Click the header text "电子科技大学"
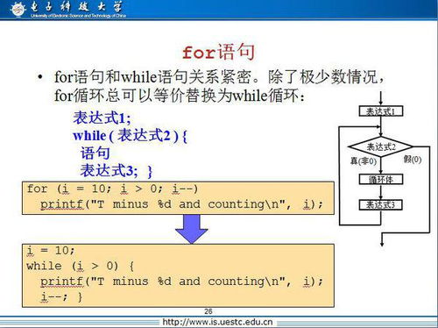438x328 pixels. click(x=76, y=7)
